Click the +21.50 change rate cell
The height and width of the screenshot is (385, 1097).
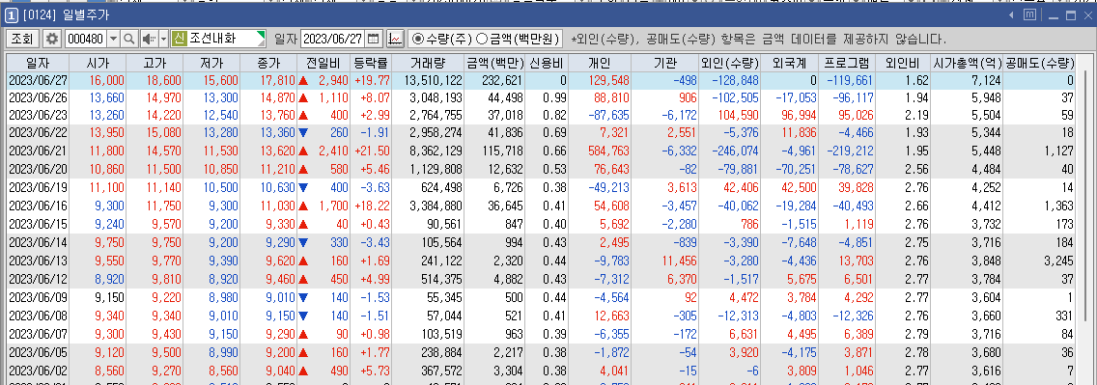[371, 151]
